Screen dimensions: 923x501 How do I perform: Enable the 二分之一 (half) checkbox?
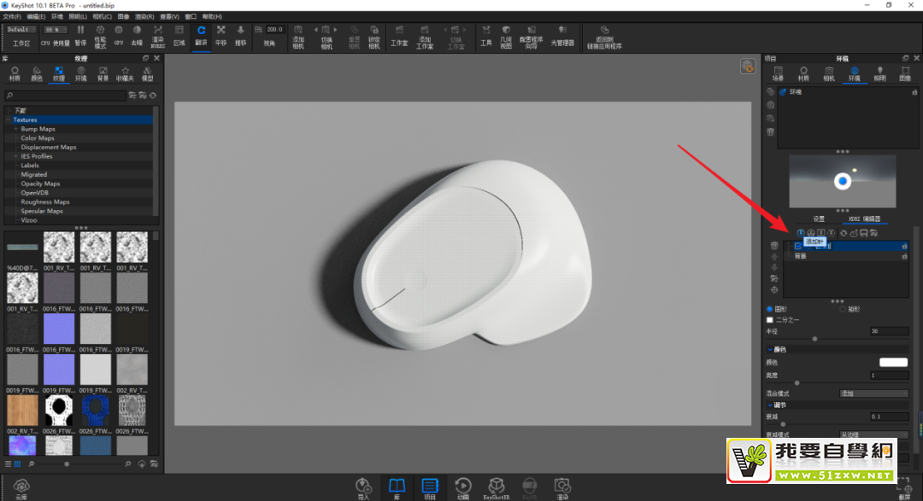point(770,320)
